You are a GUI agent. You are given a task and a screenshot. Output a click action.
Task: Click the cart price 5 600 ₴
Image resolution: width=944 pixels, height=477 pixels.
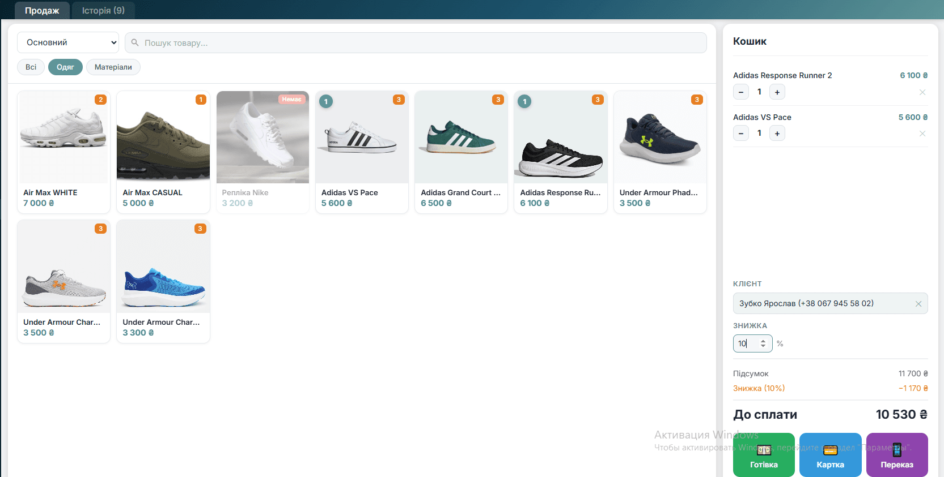pyautogui.click(x=913, y=117)
